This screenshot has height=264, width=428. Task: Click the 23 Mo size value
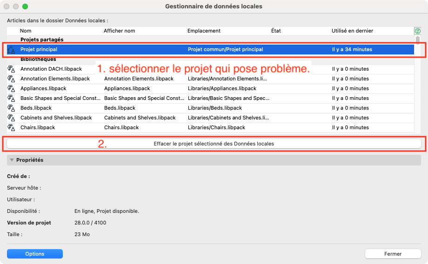pyautogui.click(x=82, y=235)
